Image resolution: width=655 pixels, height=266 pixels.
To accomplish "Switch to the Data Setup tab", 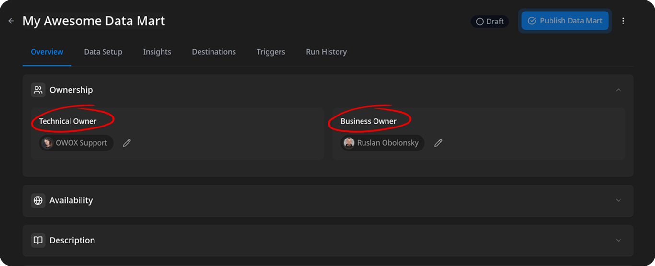I will (x=103, y=52).
